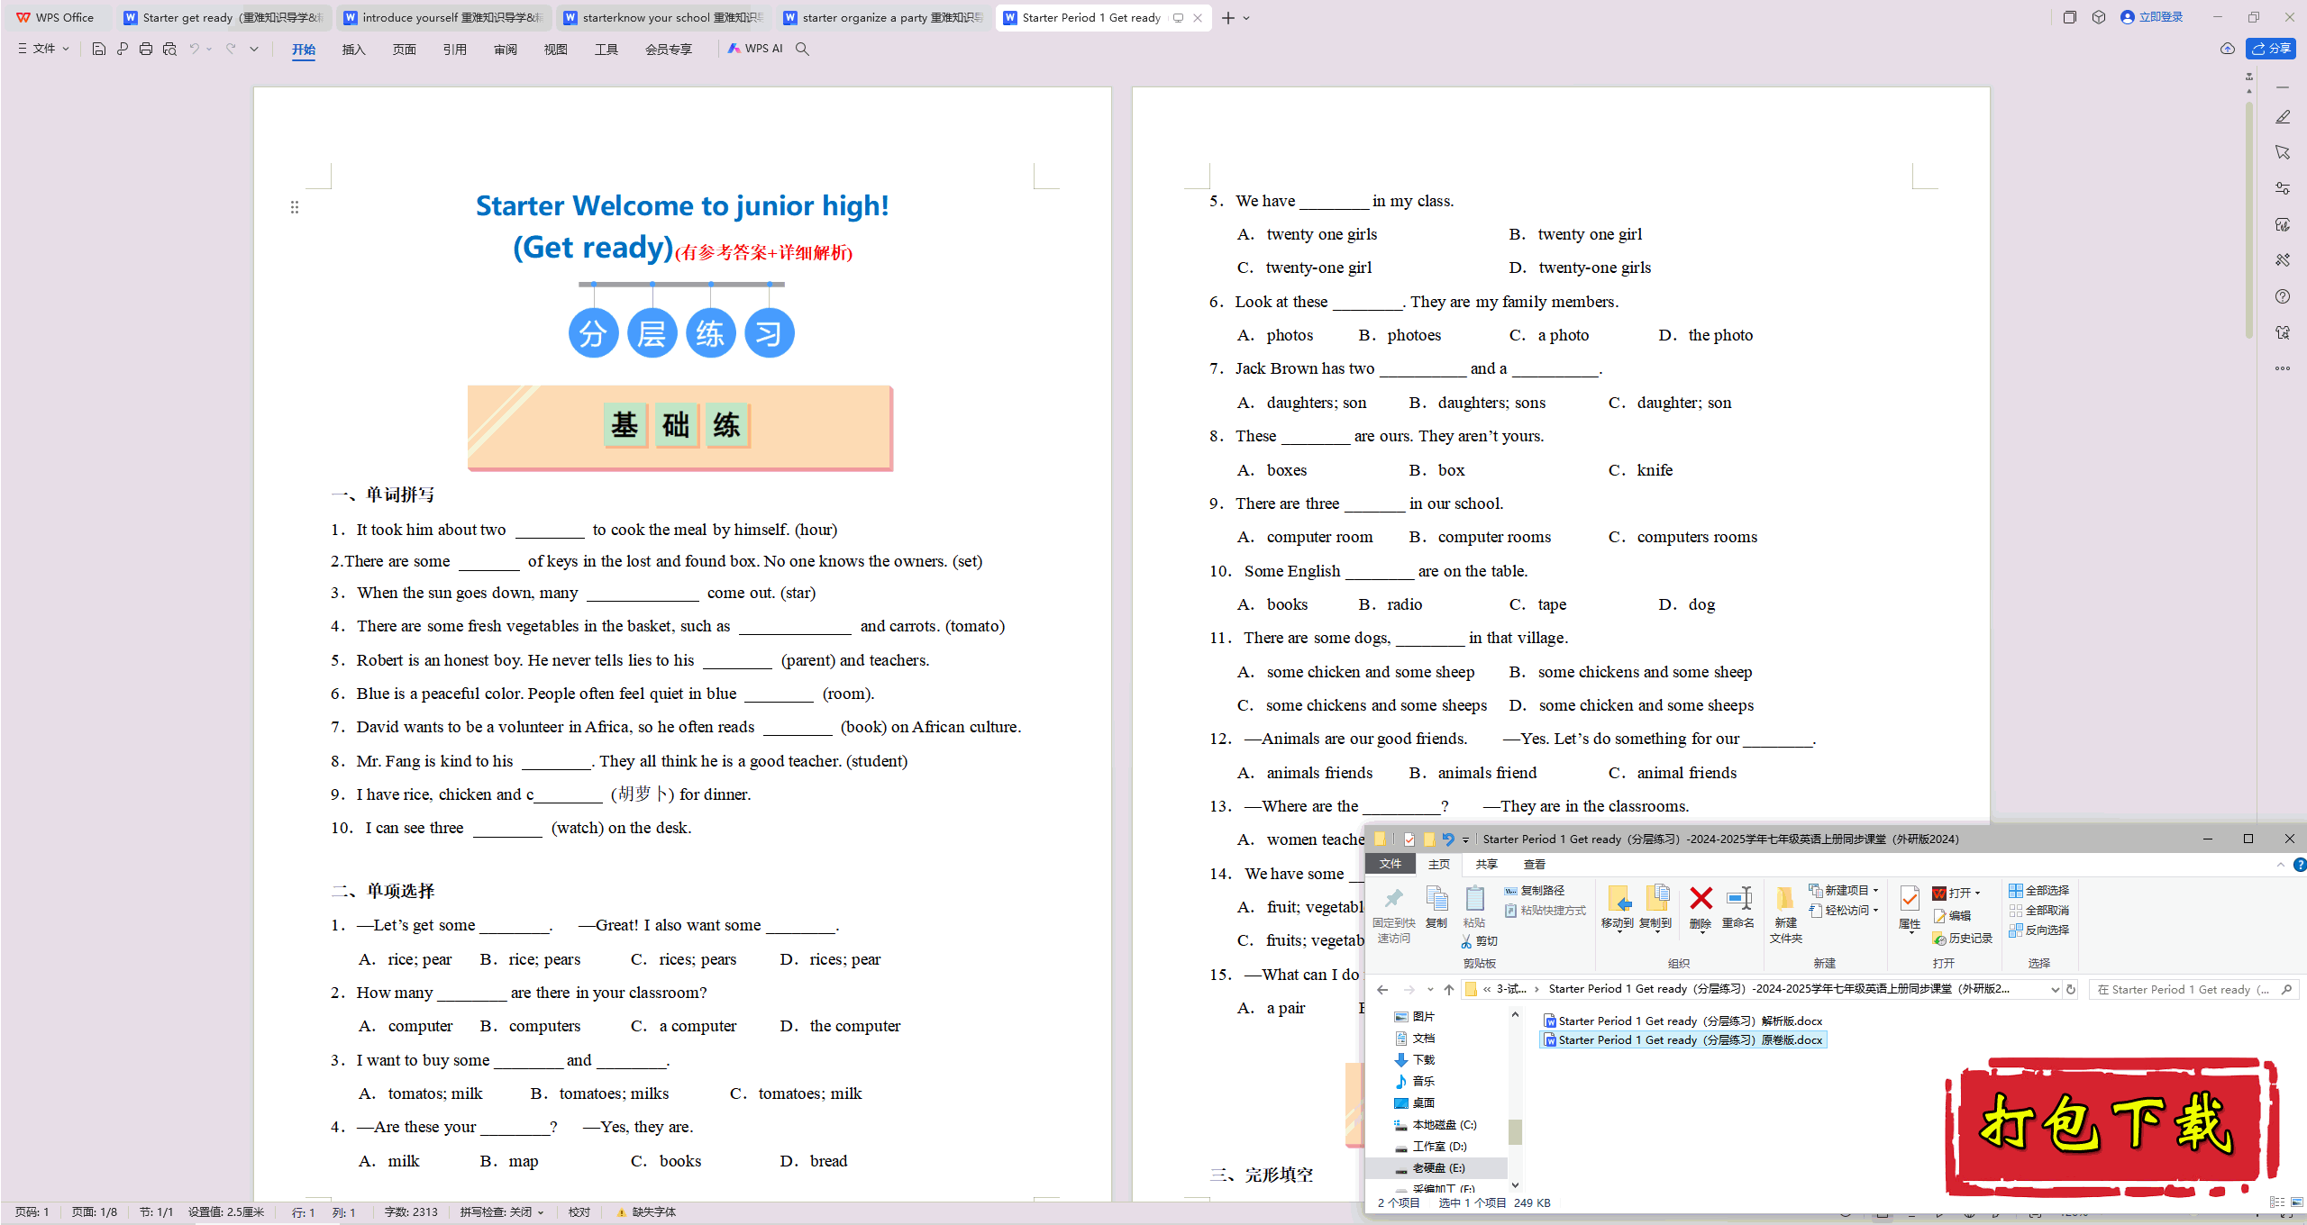Open the Explorer address bar history dropdown

point(2054,989)
